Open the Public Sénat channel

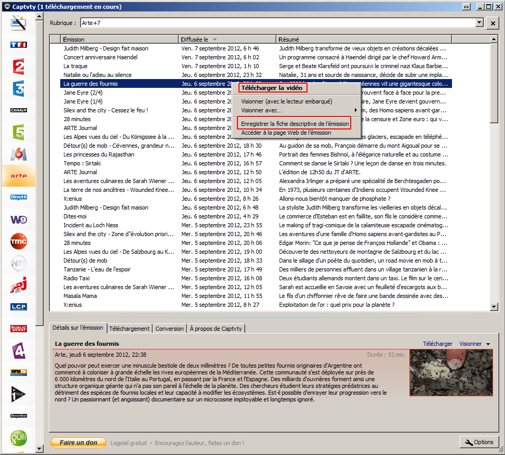coord(18,329)
